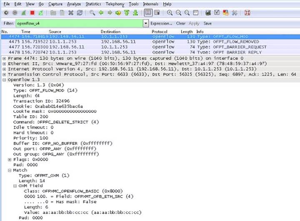Click the Clear filter button
The width and height of the screenshot is (300, 221).
(x=181, y=24)
